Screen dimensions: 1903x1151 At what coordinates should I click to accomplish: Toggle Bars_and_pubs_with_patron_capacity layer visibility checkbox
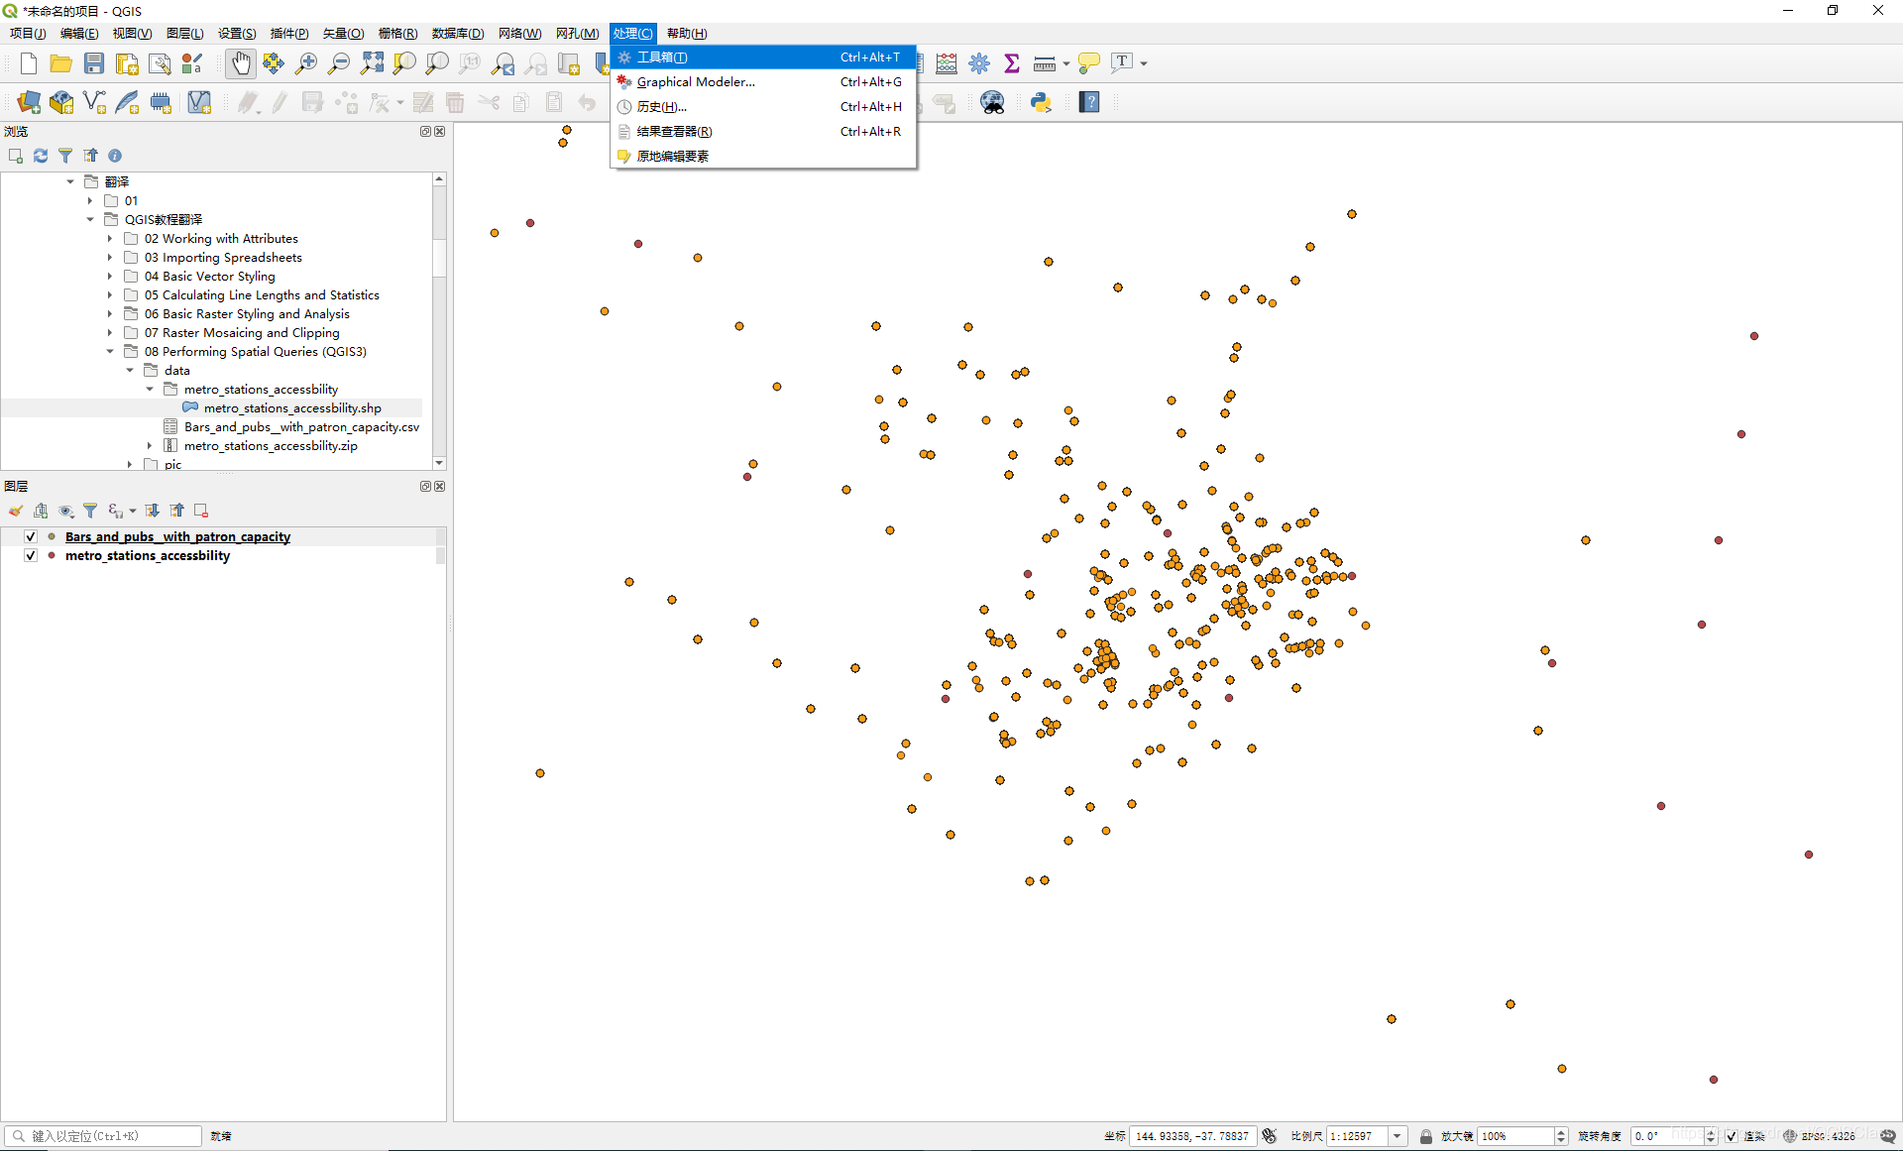[x=31, y=536]
